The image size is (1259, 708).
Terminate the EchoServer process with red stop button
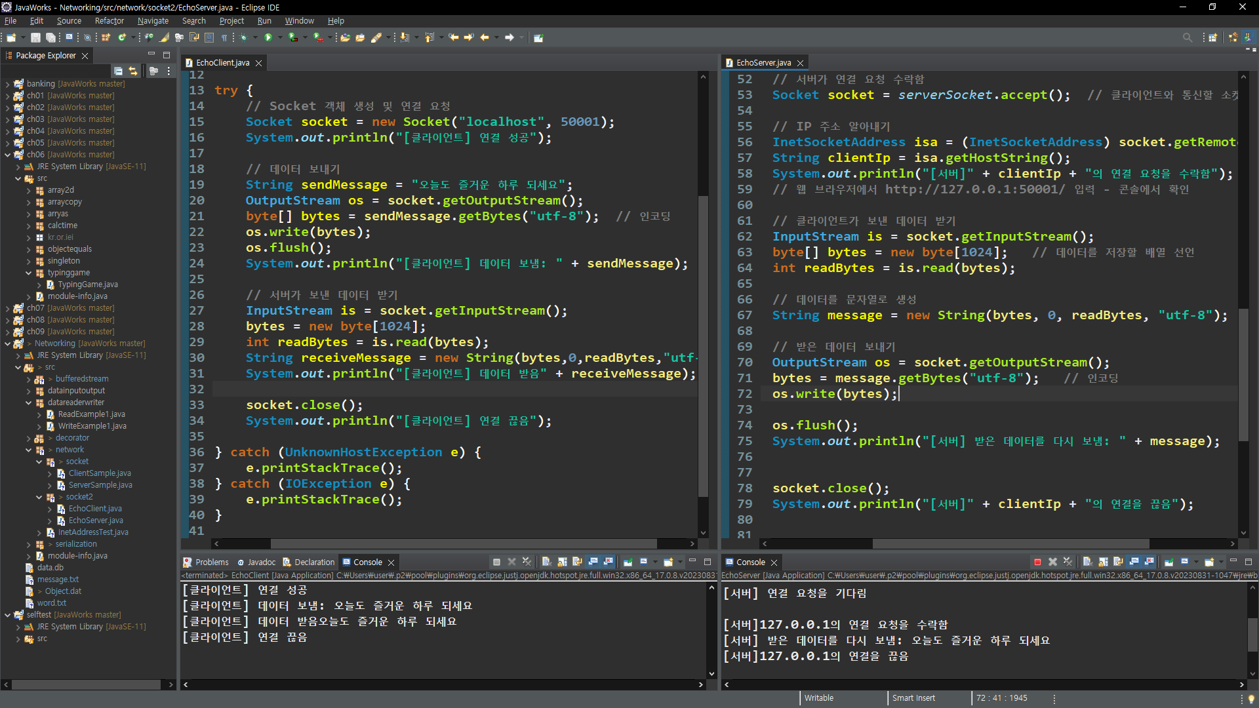click(1037, 562)
